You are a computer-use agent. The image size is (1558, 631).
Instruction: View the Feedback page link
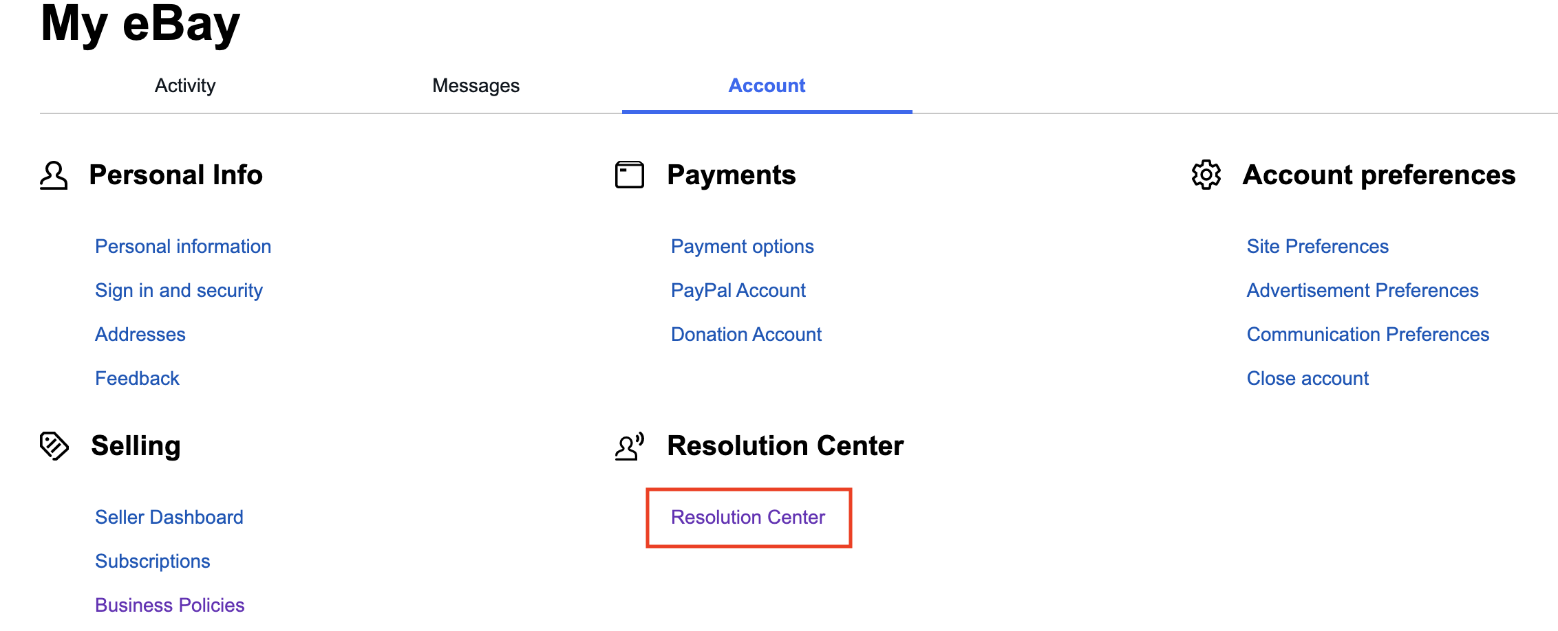click(137, 378)
